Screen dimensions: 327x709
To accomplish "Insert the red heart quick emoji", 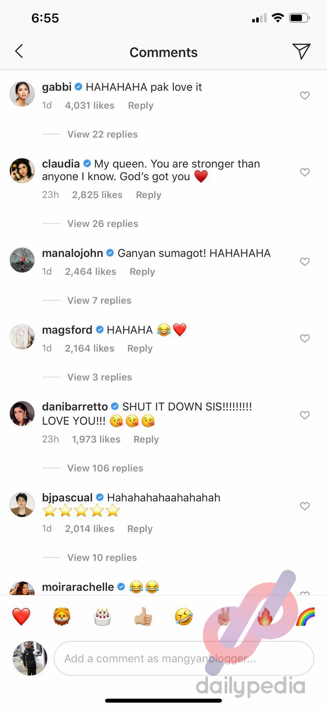I will (21, 617).
